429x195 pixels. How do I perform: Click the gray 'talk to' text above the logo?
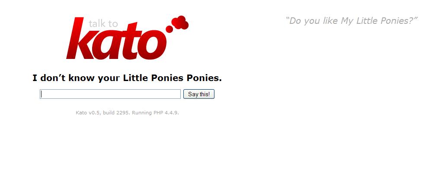point(103,23)
